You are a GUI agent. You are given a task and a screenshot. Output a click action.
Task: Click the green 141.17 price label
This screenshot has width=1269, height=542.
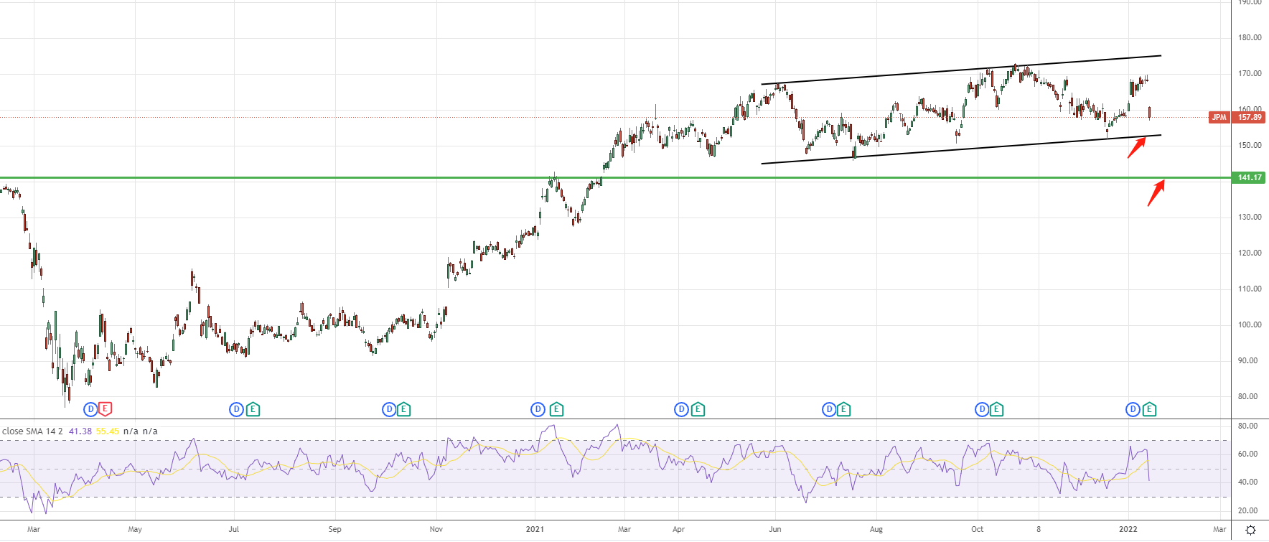point(1249,177)
